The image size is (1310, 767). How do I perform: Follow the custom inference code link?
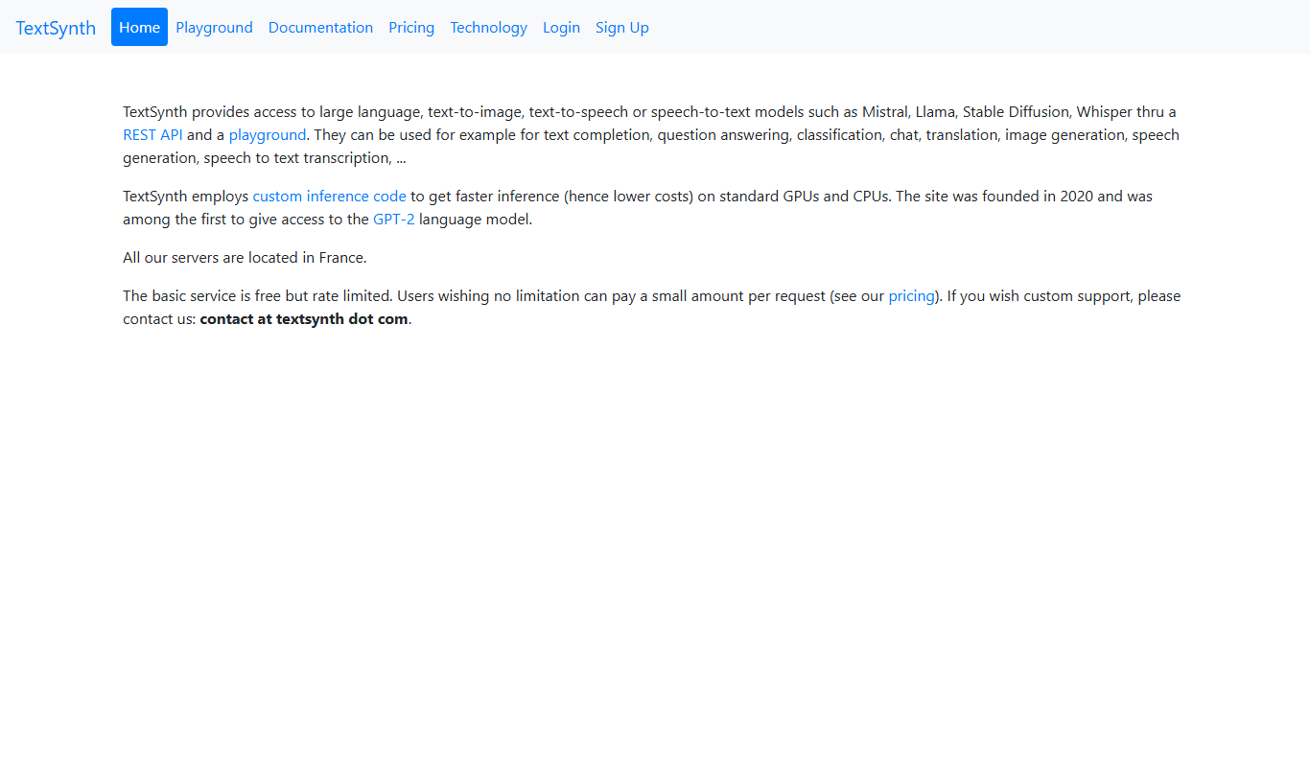[x=330, y=197]
